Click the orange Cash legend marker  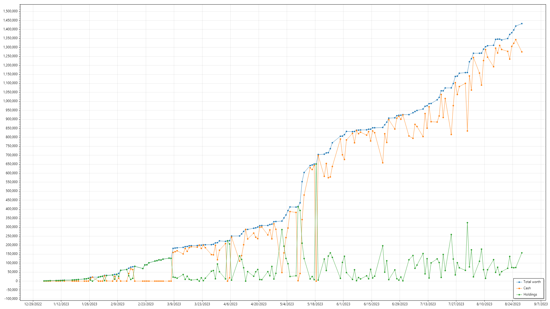tap(519, 288)
